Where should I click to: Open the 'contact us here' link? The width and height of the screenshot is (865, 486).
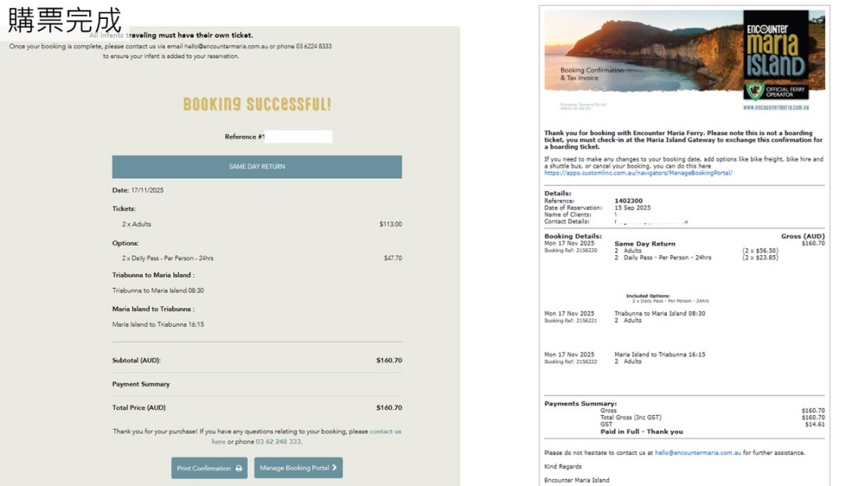coord(385,432)
